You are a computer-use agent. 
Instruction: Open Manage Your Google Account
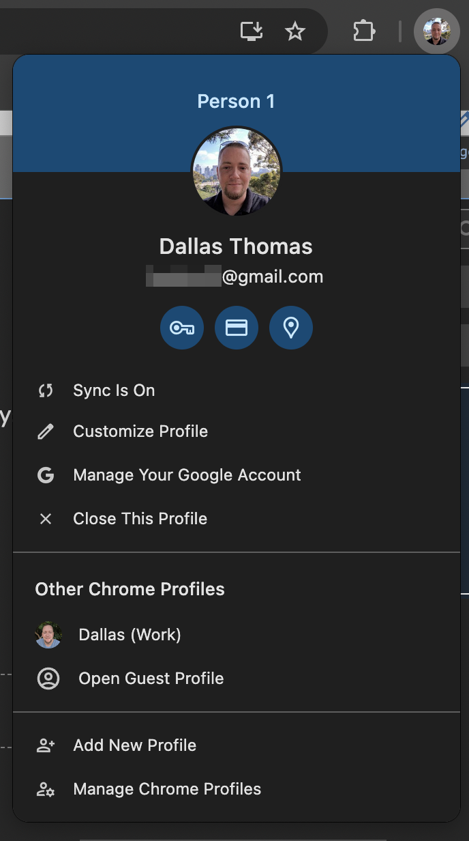coord(187,475)
